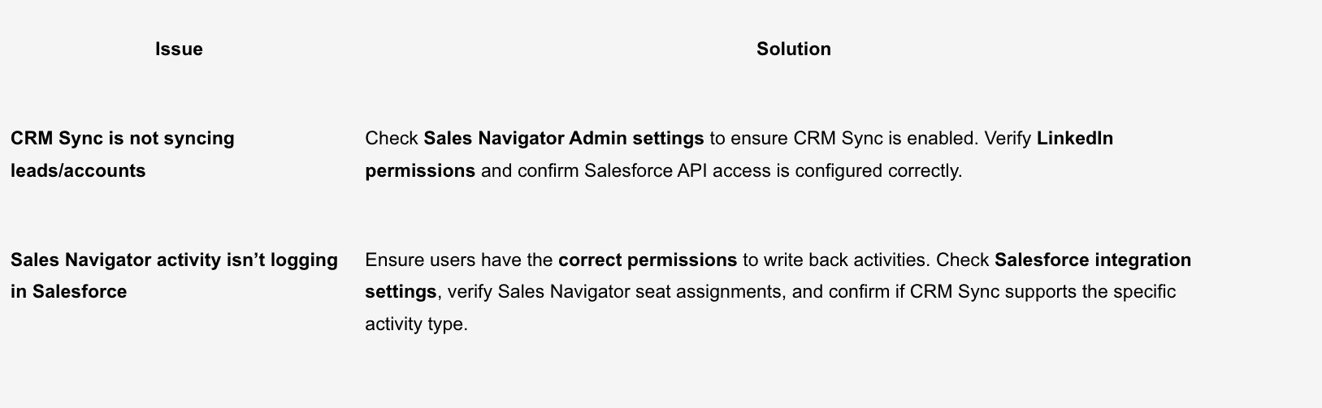
Task: Click the bold word 'settings' before the comma
Action: click(401, 292)
